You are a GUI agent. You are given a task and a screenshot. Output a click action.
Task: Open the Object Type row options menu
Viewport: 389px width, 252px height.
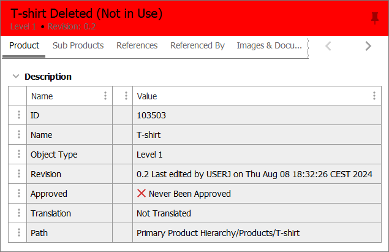[x=19, y=154]
